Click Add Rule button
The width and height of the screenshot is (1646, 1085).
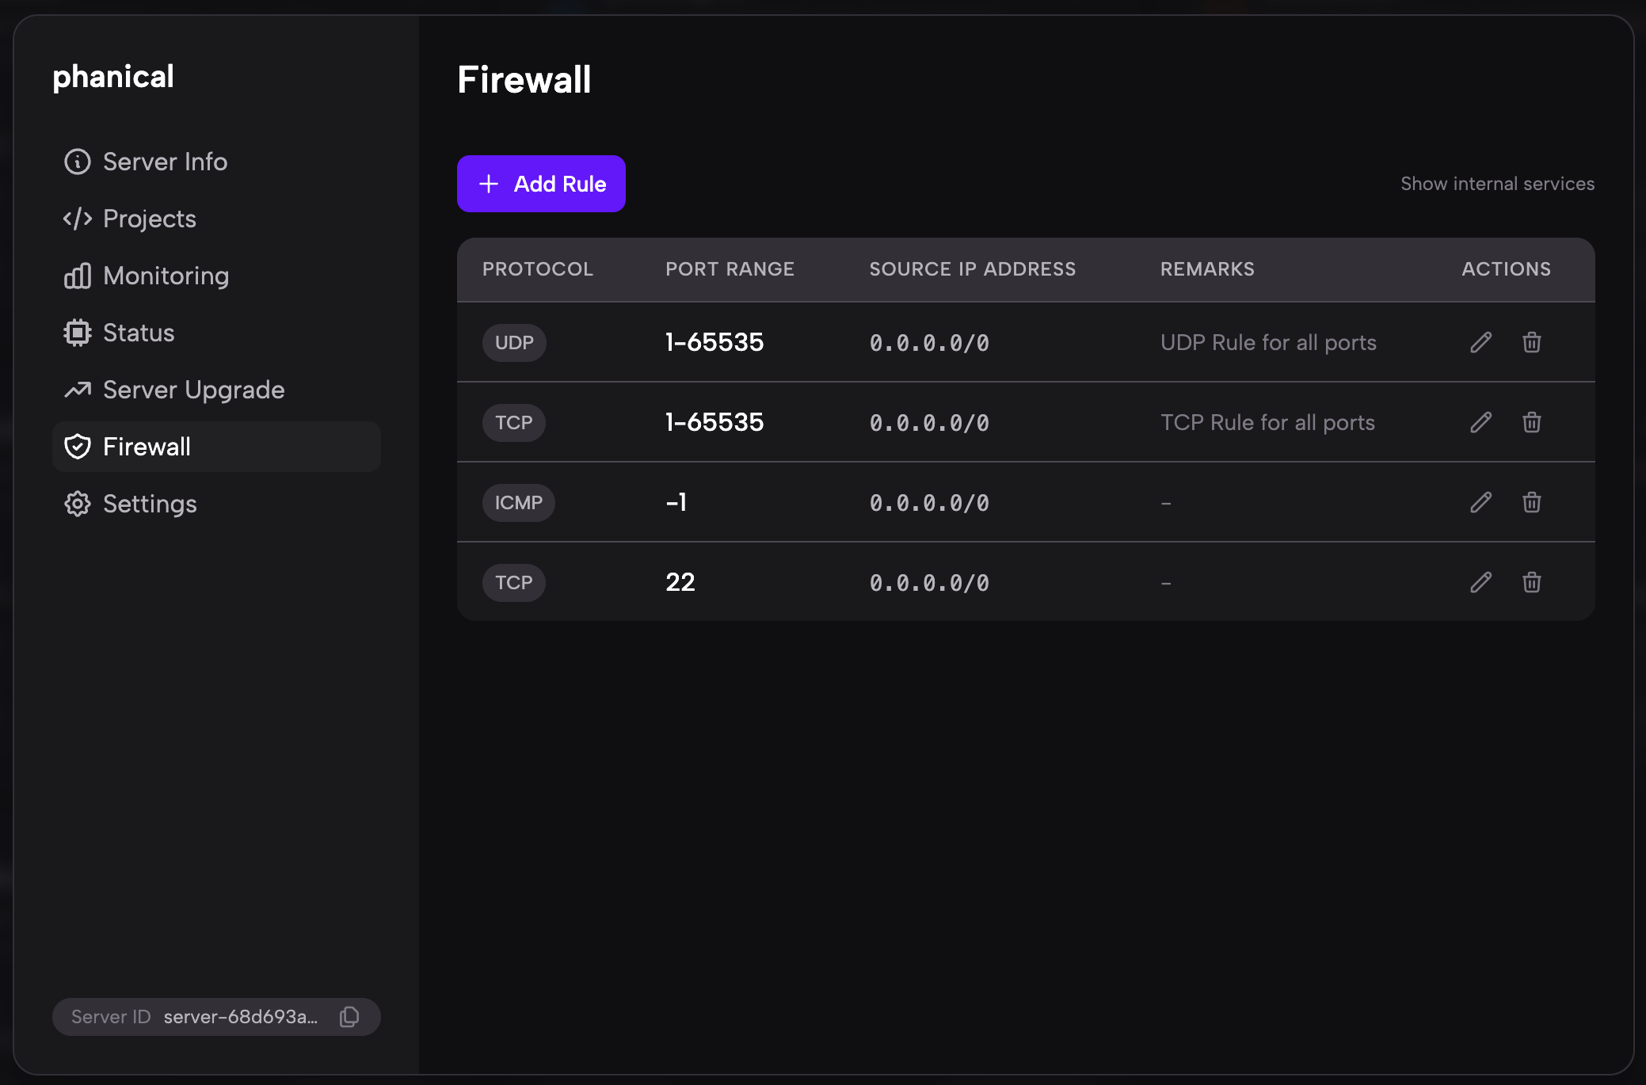click(x=541, y=184)
